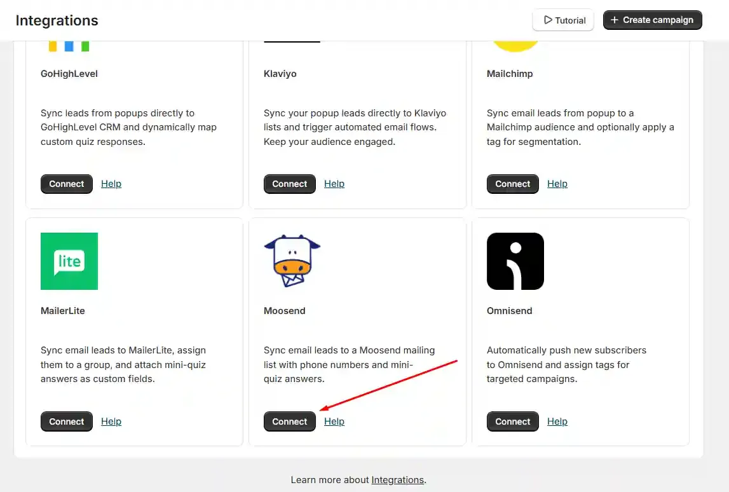Click the Integrations page heading

coord(57,20)
